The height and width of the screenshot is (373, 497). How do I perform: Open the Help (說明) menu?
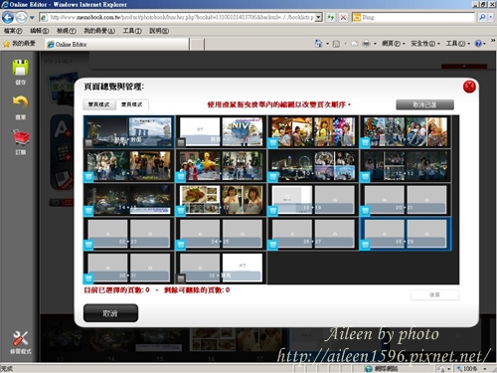point(159,31)
